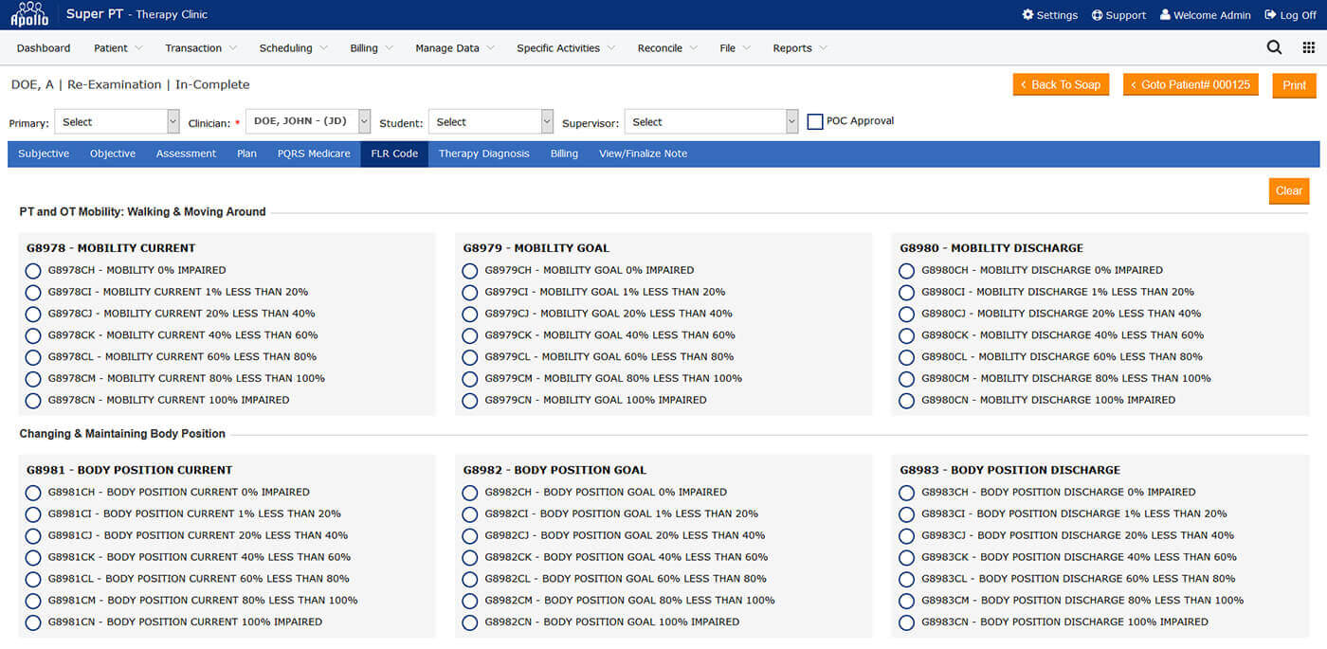Click the Print button

pos(1294,84)
